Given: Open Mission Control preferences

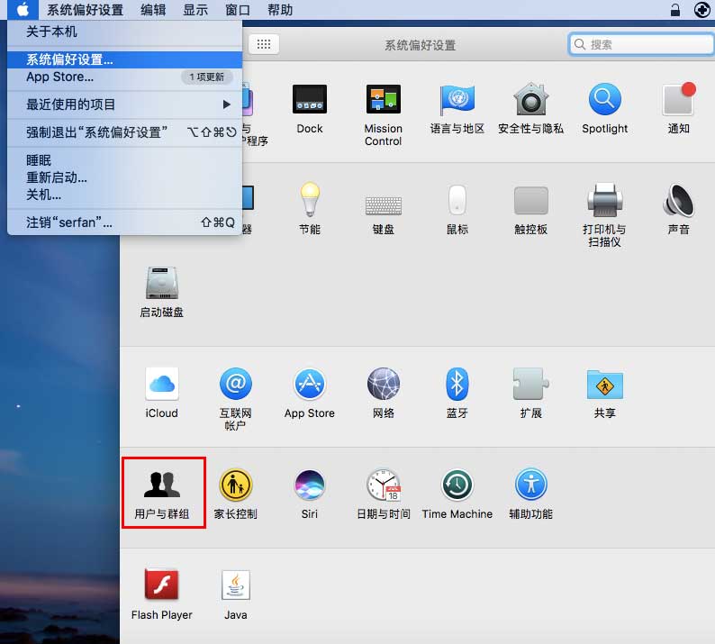Looking at the screenshot, I should click(x=383, y=99).
